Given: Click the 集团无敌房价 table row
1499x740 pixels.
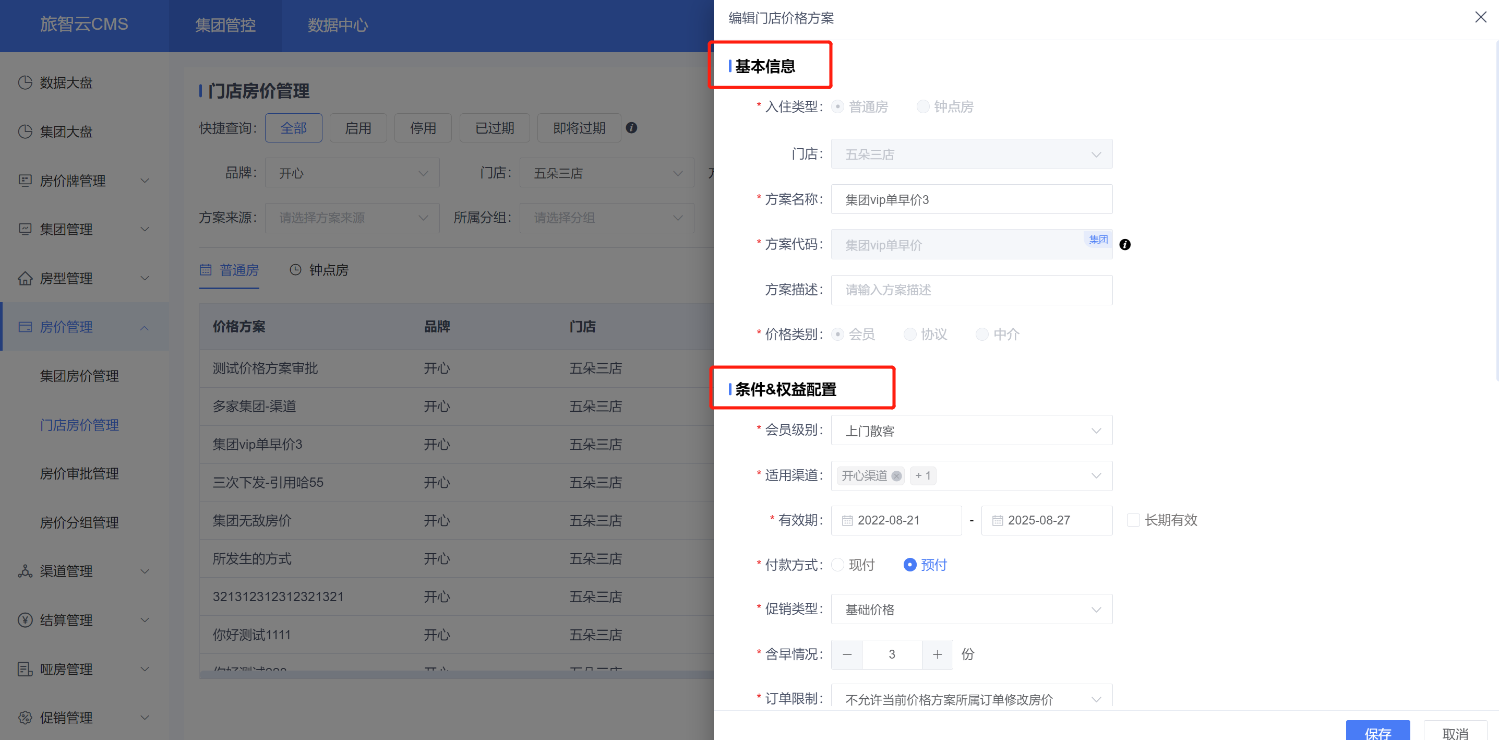Looking at the screenshot, I should click(456, 520).
